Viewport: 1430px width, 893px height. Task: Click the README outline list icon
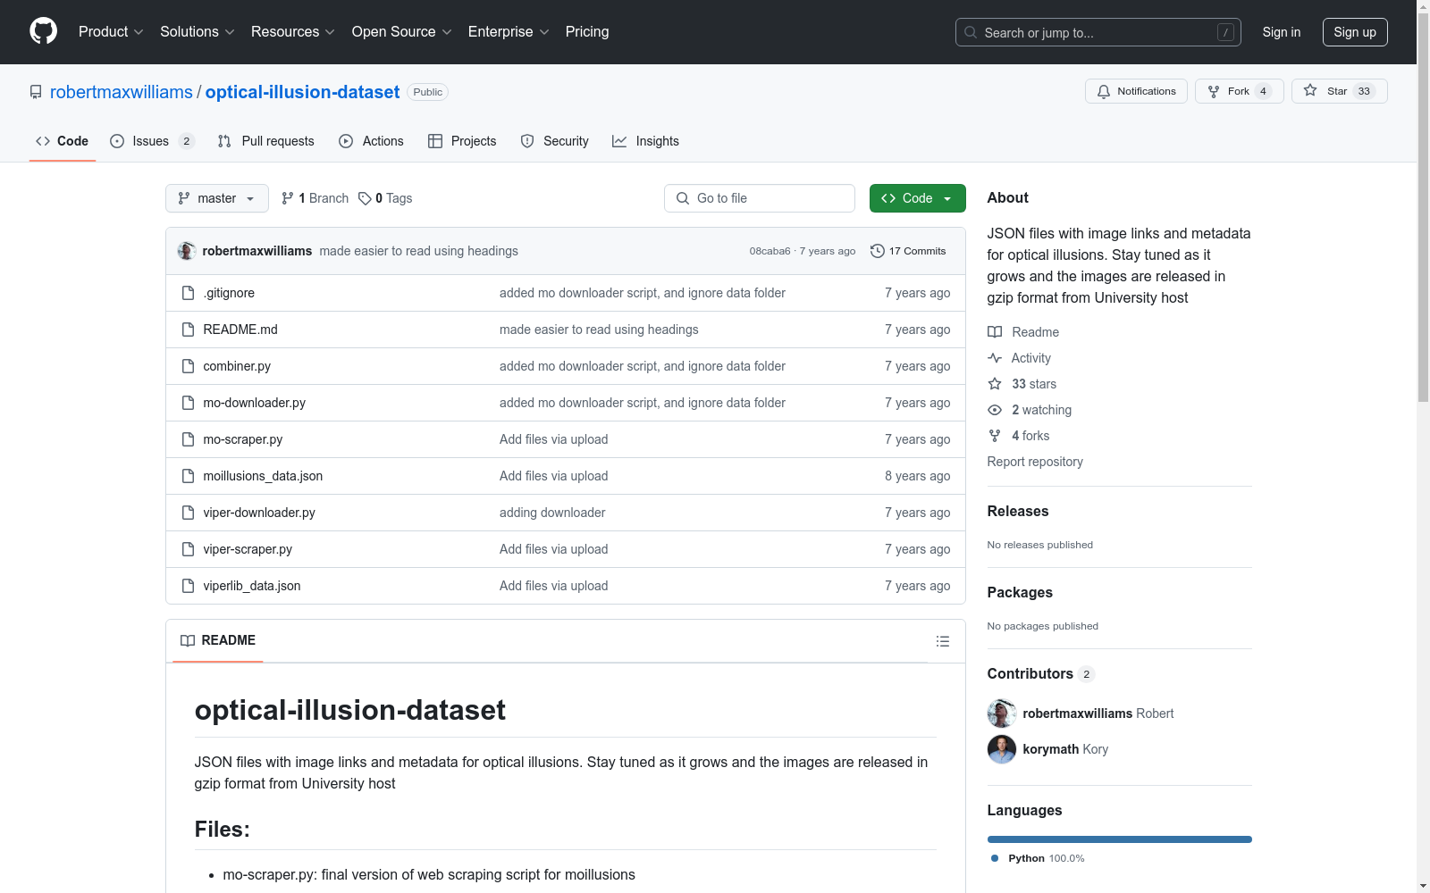(x=943, y=641)
